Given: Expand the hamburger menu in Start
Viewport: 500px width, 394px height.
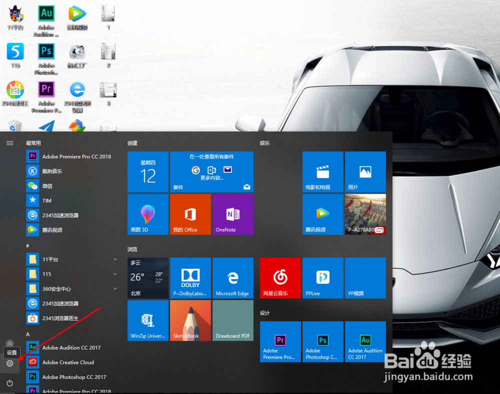Looking at the screenshot, I should [x=10, y=143].
